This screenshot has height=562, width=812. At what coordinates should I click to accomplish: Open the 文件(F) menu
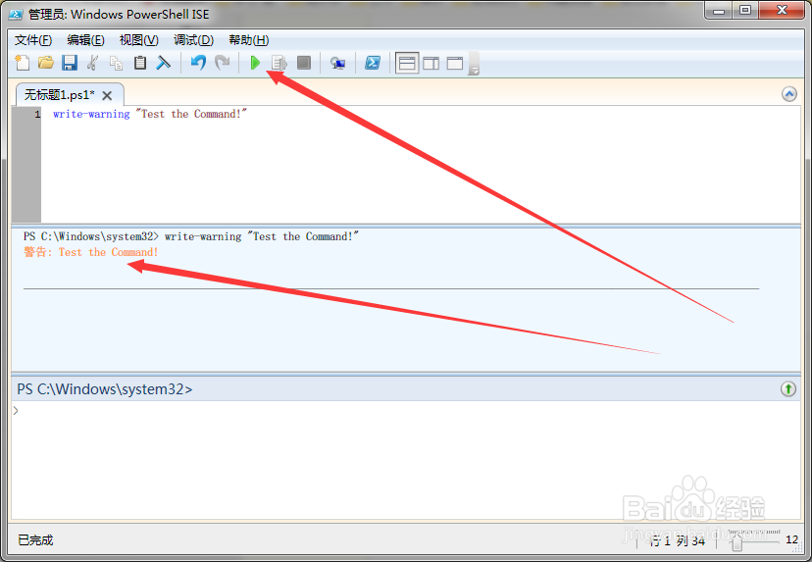[33, 40]
